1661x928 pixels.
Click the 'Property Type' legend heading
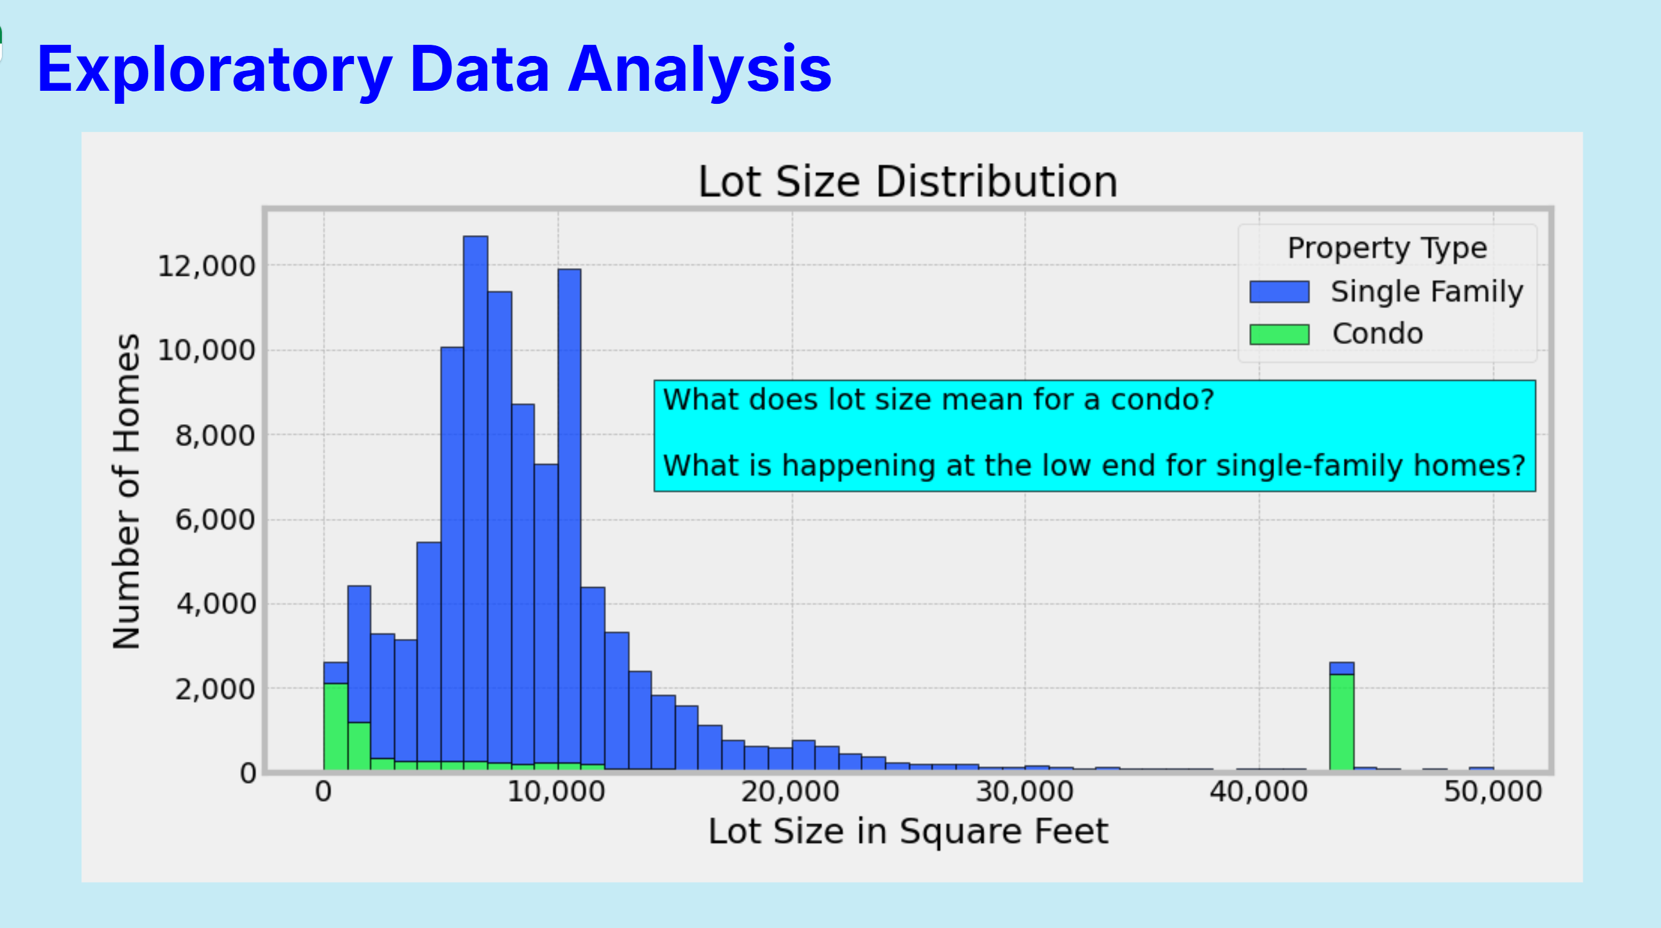[1387, 248]
